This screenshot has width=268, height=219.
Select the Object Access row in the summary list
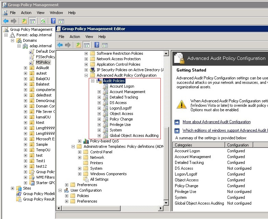point(187,180)
